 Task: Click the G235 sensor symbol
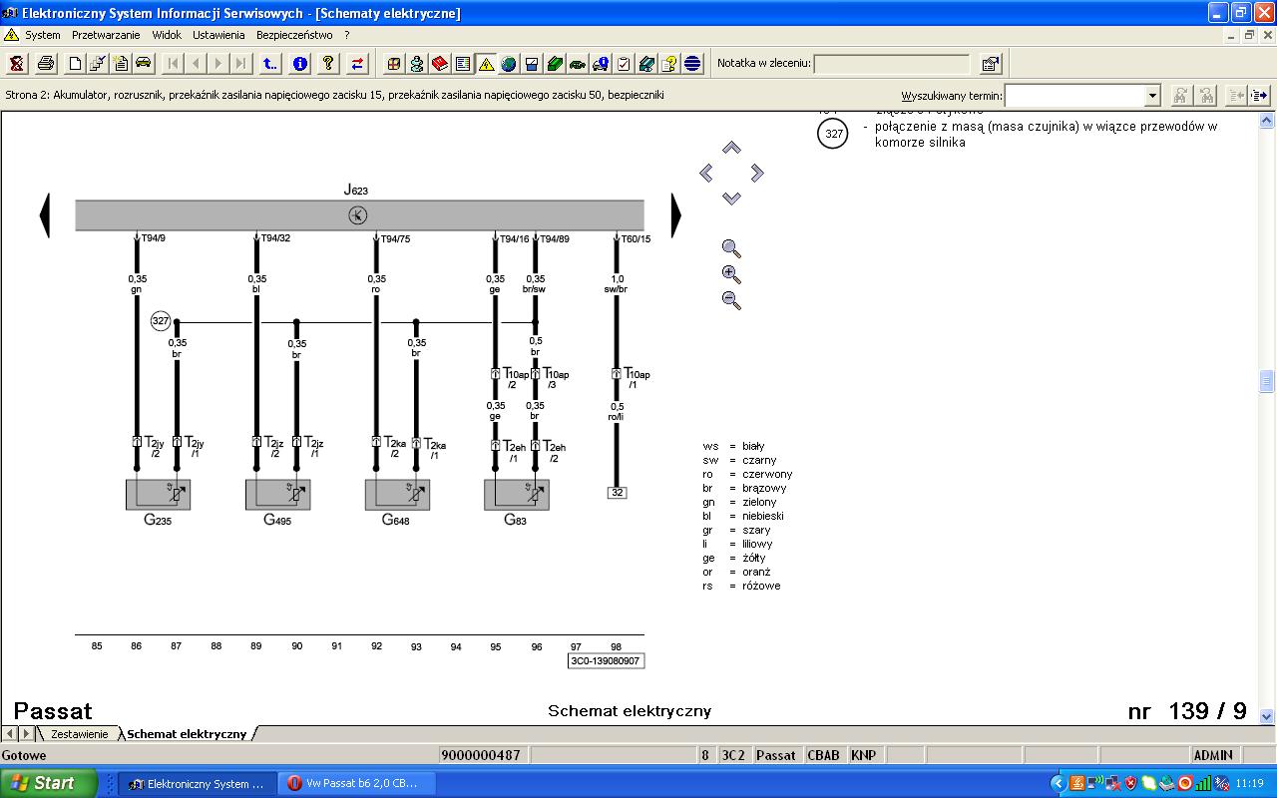point(158,495)
